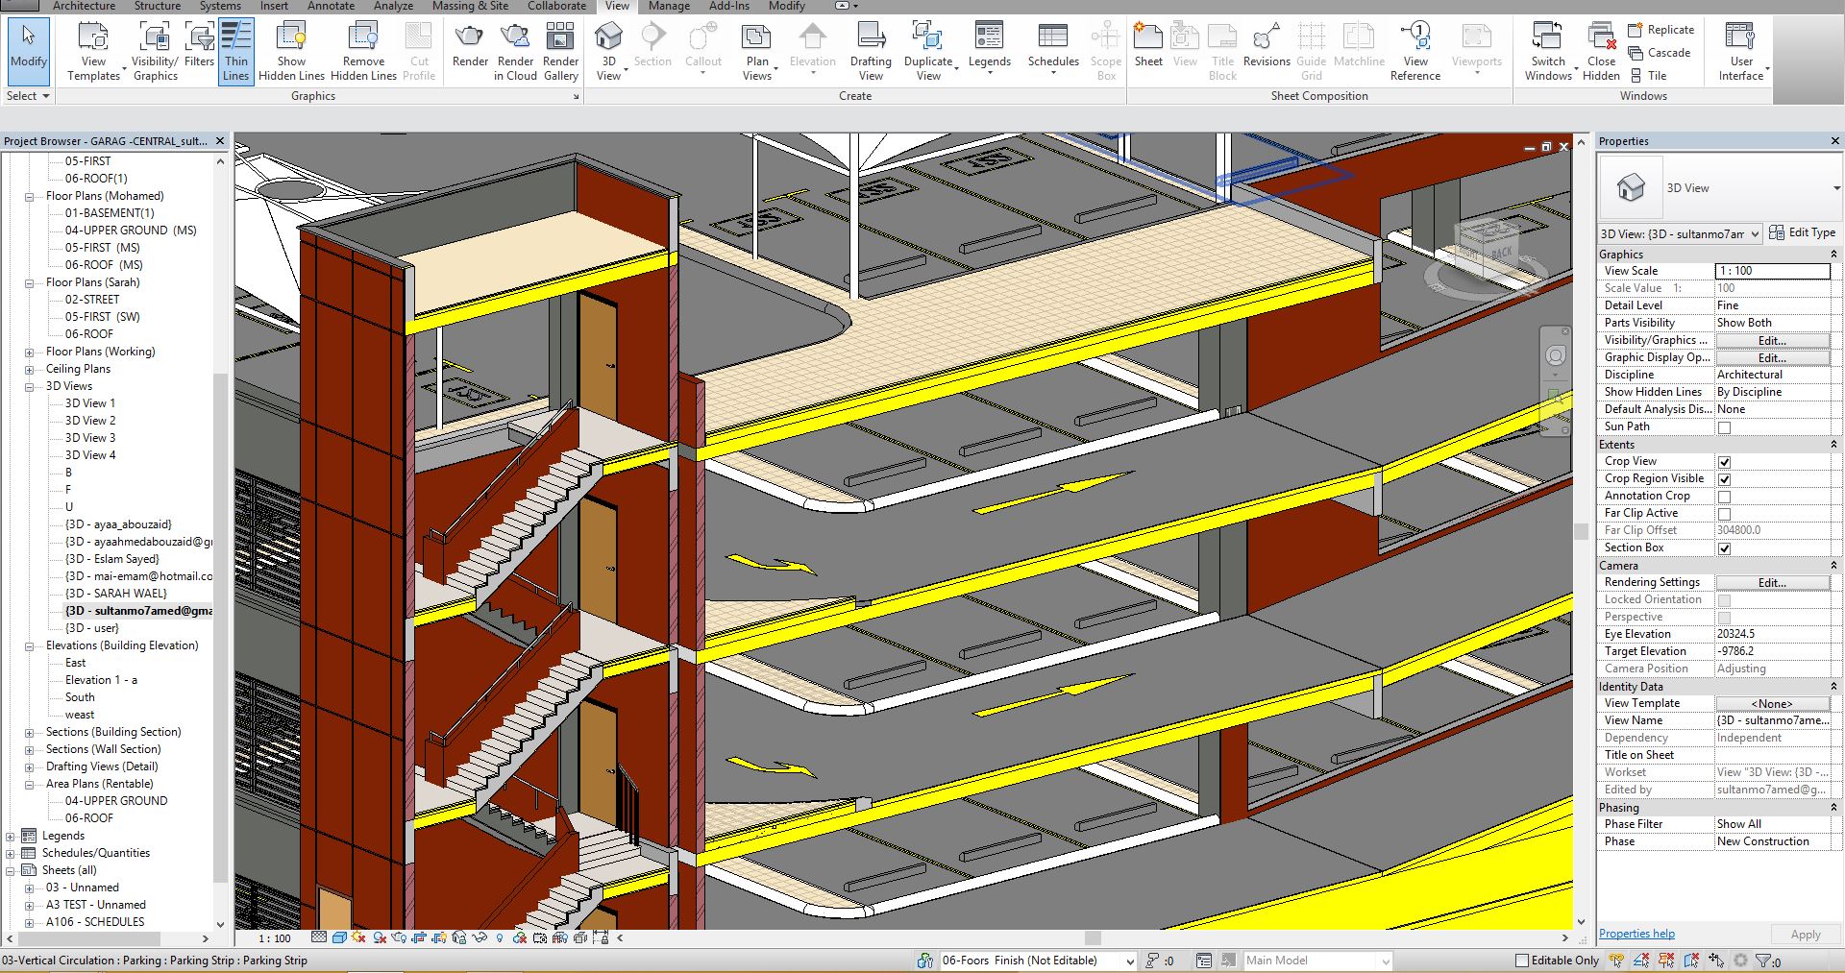Collapse the 3D Views tree node

pyautogui.click(x=30, y=386)
